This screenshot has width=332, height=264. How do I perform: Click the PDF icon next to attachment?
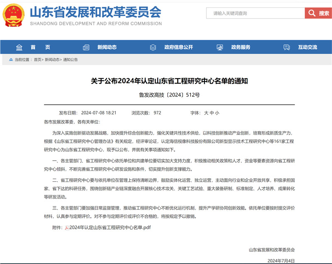[67, 228]
